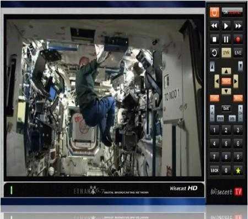Screen dimensions: 248x219
Task: Click the orange center d-pad button
Action: pos(226,81)
